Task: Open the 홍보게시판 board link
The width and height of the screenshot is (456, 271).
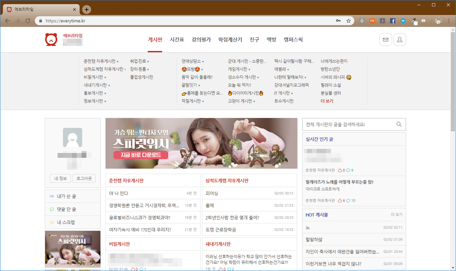Action: (93, 93)
